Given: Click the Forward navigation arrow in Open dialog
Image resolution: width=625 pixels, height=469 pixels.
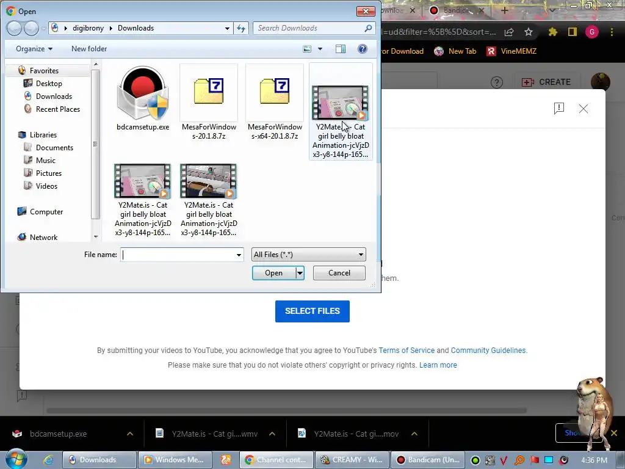Looking at the screenshot, I should tap(31, 28).
